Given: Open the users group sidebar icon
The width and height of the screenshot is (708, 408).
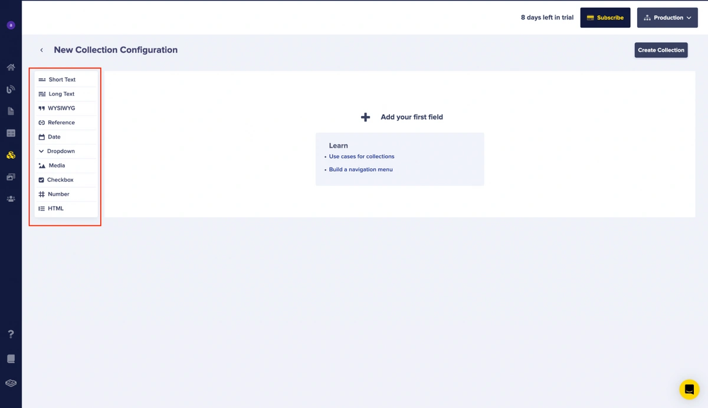Looking at the screenshot, I should (11, 199).
